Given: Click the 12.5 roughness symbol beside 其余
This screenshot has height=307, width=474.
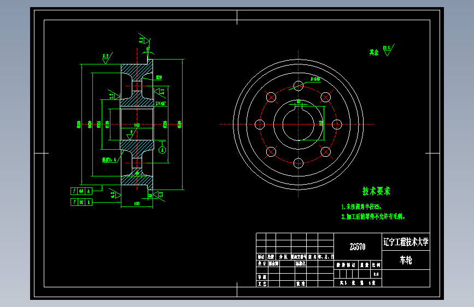Looking at the screenshot, I should [x=389, y=50].
